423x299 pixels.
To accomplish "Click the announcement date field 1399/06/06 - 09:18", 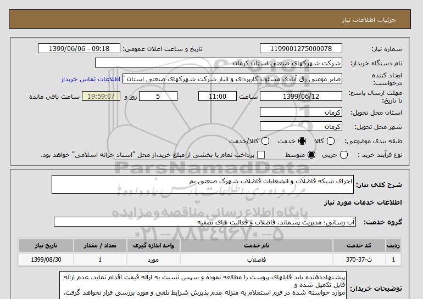I will [x=79, y=48].
